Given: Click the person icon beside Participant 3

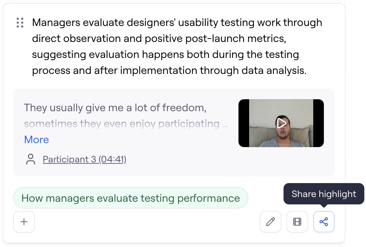Looking at the screenshot, I should (30, 159).
